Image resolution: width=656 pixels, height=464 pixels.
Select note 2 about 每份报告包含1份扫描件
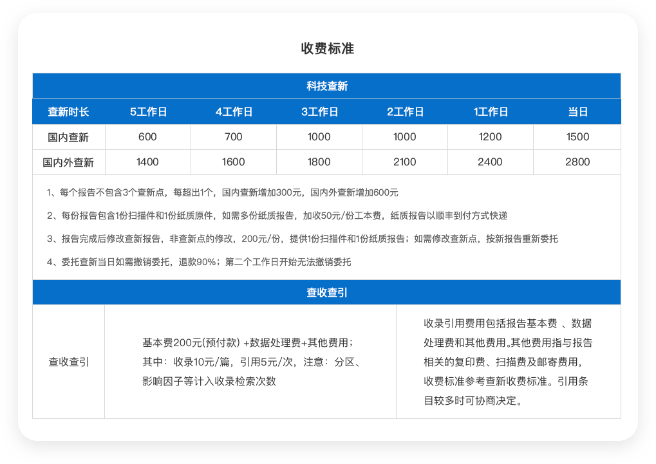[x=277, y=216]
